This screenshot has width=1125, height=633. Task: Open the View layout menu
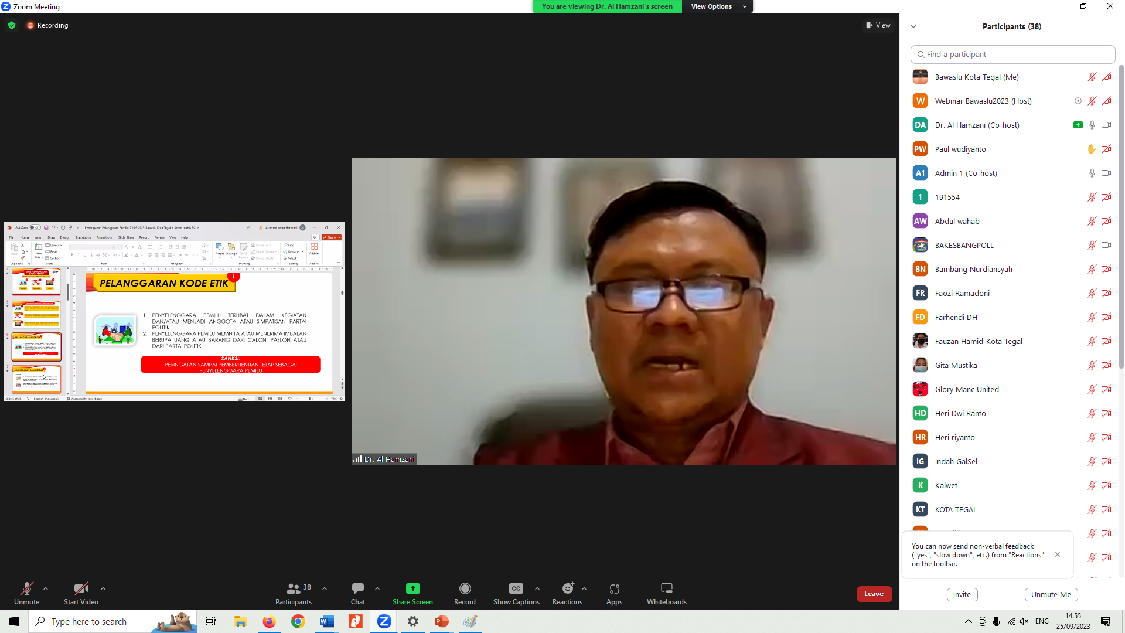[x=878, y=25]
